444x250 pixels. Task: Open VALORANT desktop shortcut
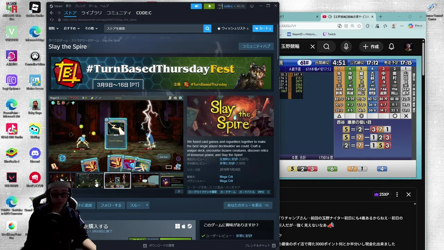coord(11,179)
